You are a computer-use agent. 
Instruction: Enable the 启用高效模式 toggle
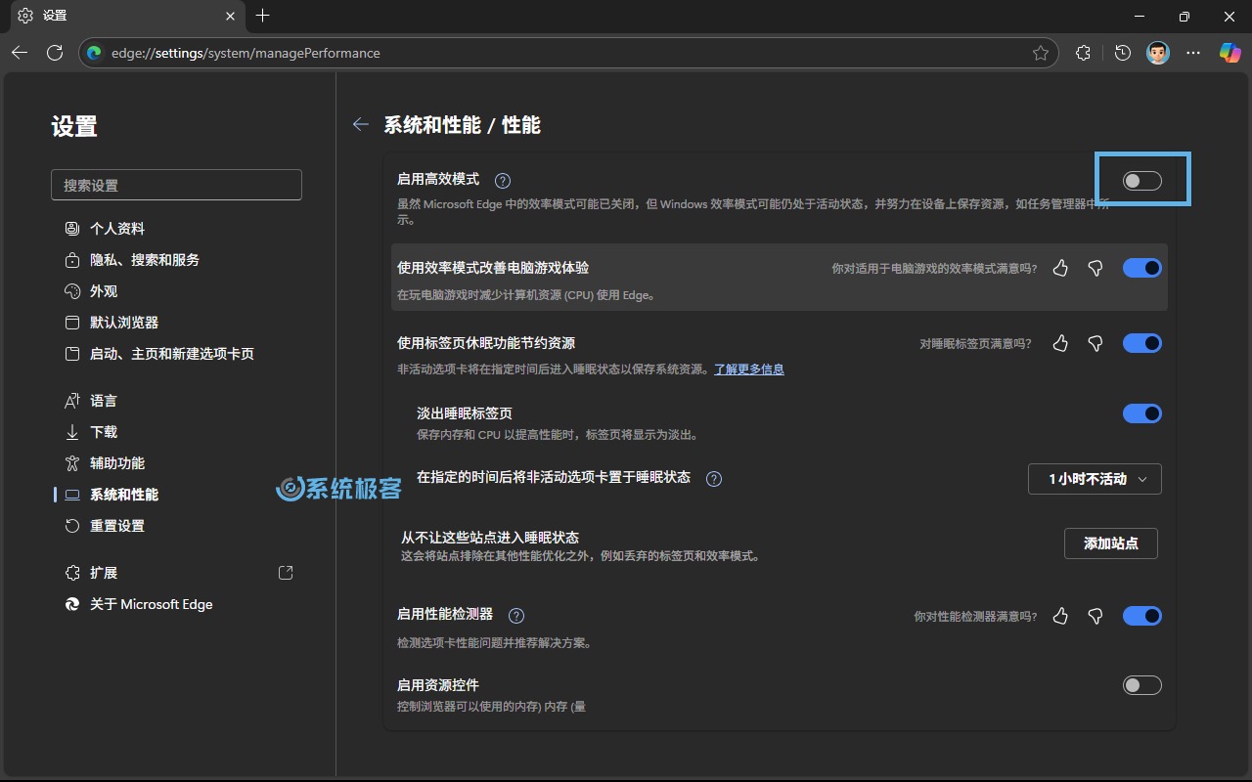pos(1141,180)
